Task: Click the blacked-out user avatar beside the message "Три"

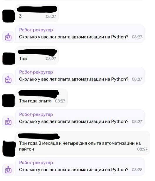Action: click(9, 59)
